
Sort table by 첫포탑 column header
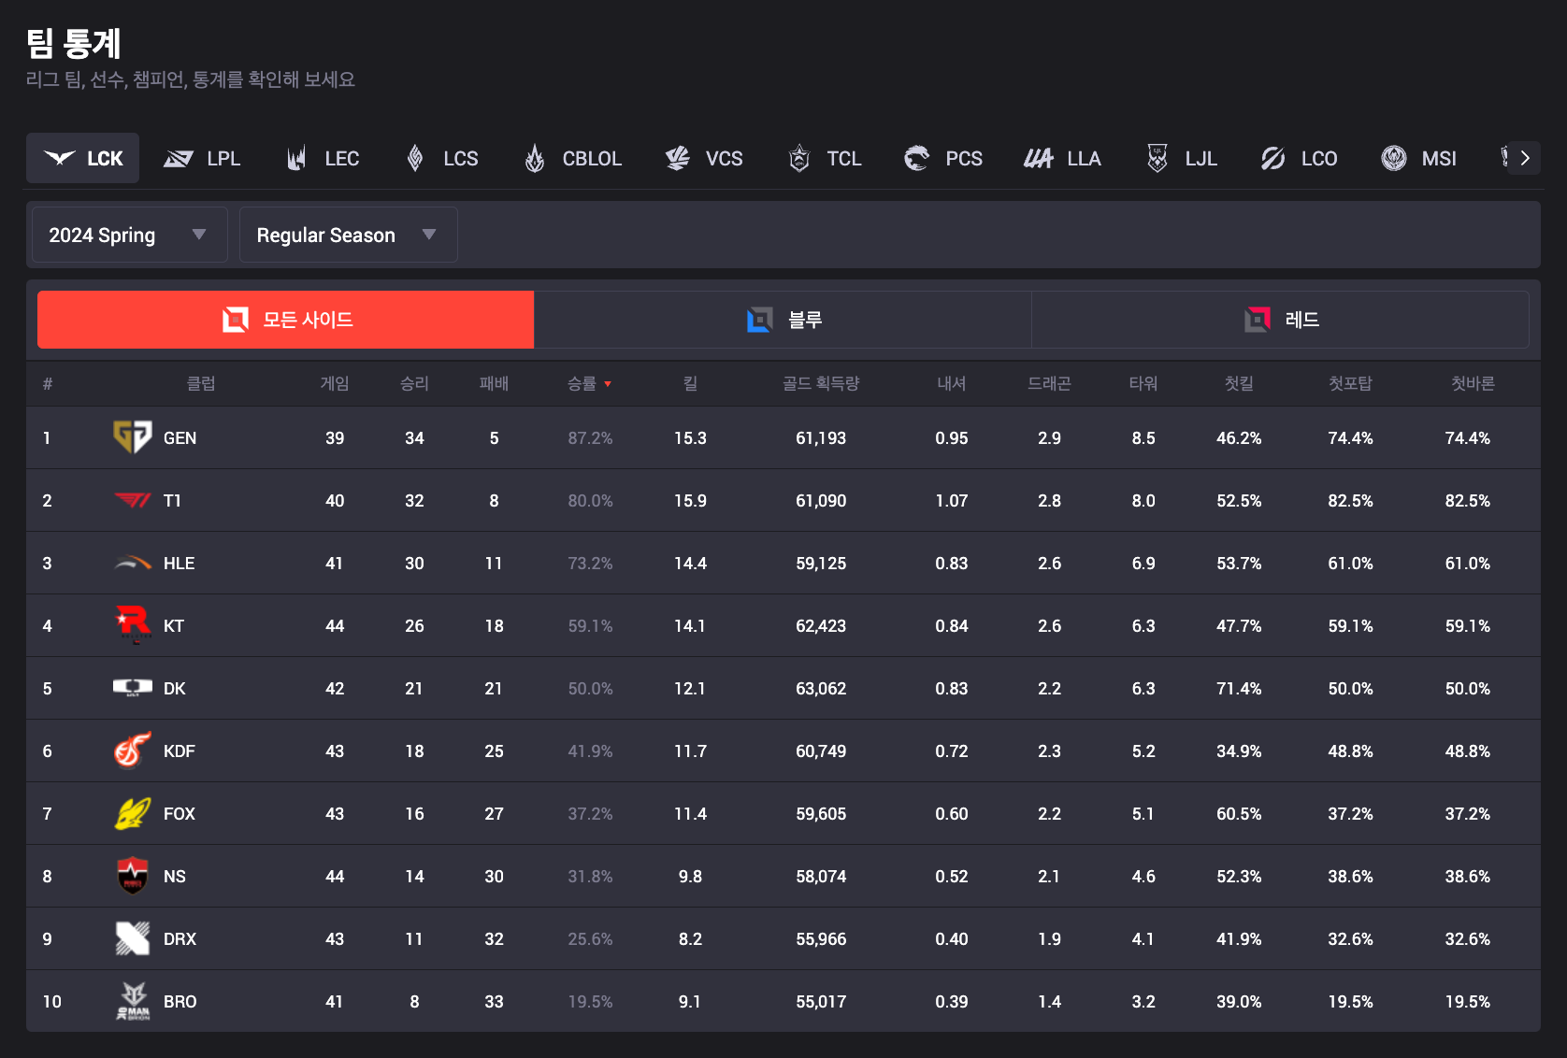pyautogui.click(x=1350, y=383)
